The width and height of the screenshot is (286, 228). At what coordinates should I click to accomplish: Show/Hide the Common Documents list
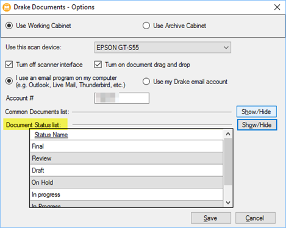[257, 112]
